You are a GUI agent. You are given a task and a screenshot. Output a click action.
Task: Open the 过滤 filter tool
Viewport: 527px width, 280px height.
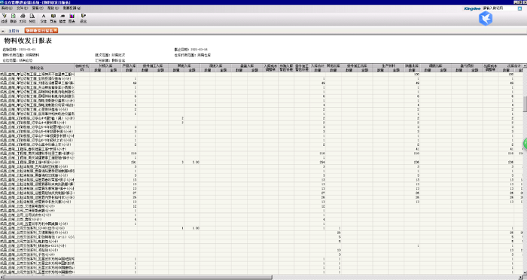[4, 18]
